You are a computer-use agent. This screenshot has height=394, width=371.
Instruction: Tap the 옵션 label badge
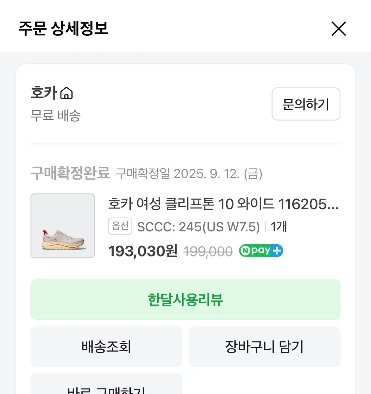pyautogui.click(x=120, y=226)
